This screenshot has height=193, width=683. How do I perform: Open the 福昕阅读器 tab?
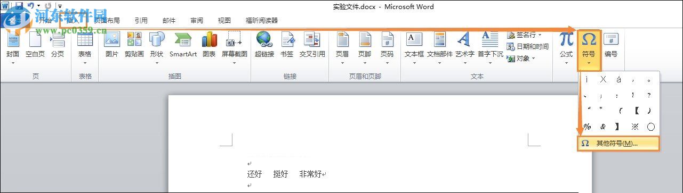pyautogui.click(x=262, y=21)
